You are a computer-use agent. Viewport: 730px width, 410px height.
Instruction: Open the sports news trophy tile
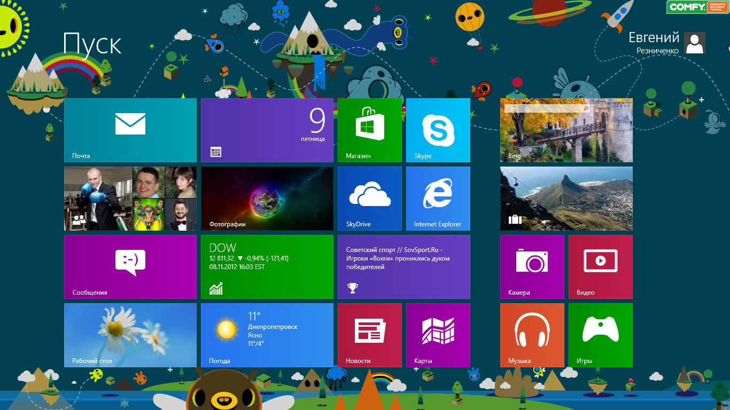[404, 267]
